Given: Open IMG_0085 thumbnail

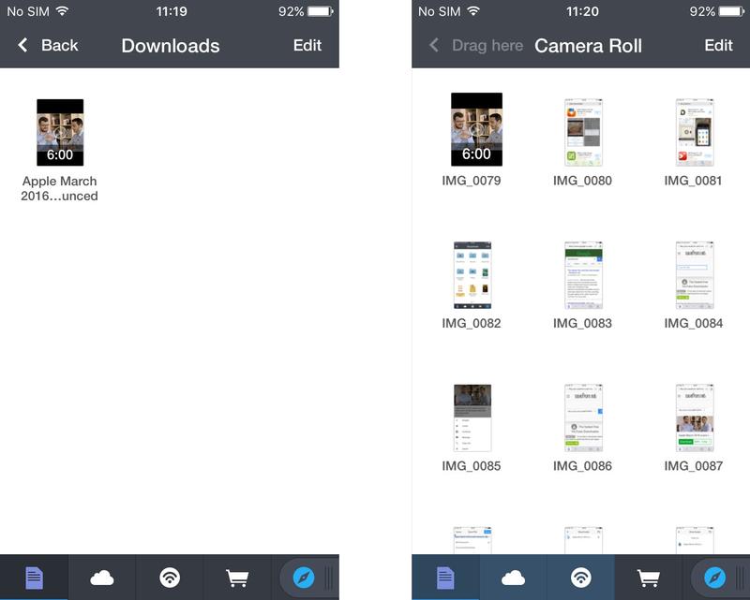Looking at the screenshot, I should pyautogui.click(x=472, y=418).
